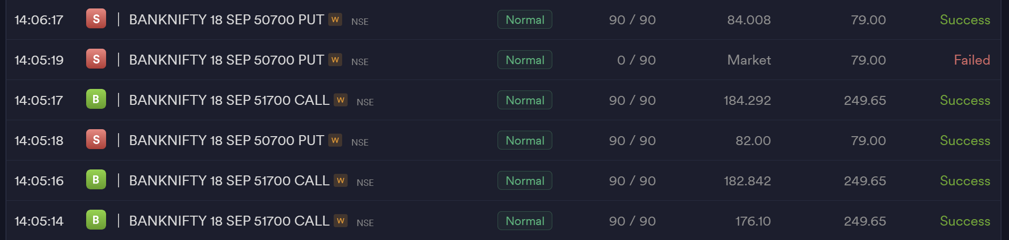
Task: Click the green B icon at 14:05:16
Action: coord(96,180)
